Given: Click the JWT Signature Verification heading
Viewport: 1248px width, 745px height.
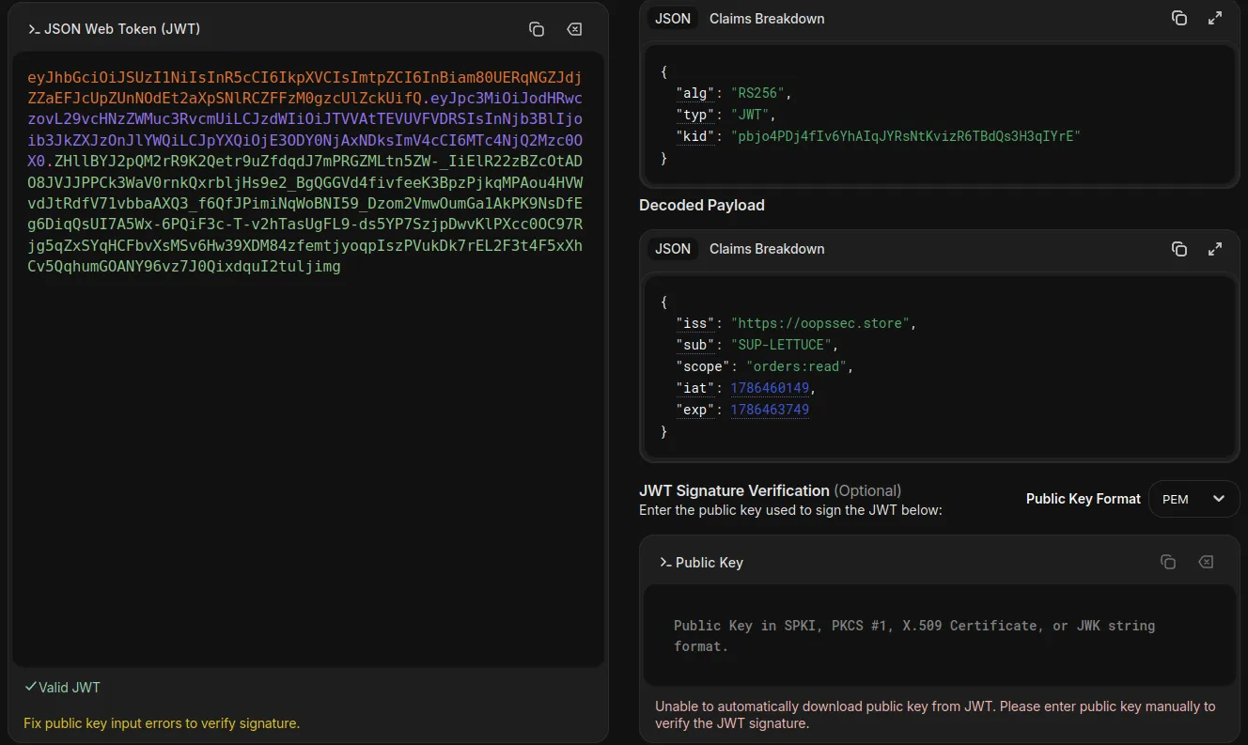Looking at the screenshot, I should click(x=734, y=490).
